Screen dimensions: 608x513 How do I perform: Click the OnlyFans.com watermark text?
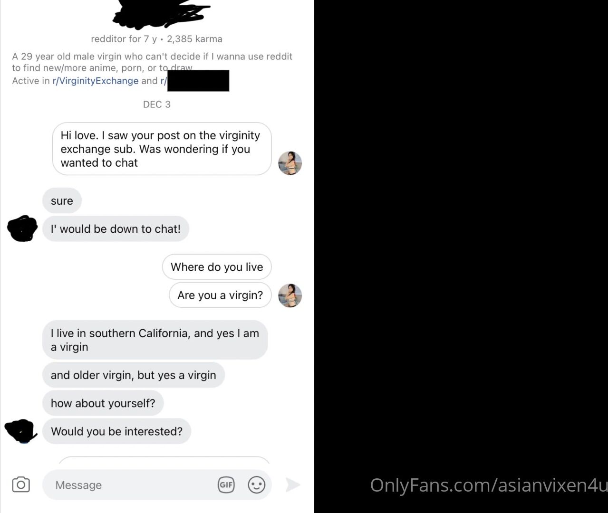pos(489,485)
